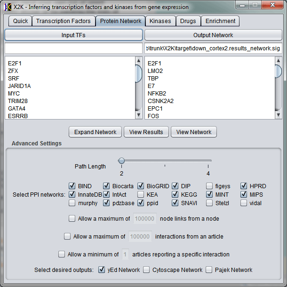Enable the Pajek Network output checkbox
Viewport: 287px width, 287px height.
(x=209, y=270)
